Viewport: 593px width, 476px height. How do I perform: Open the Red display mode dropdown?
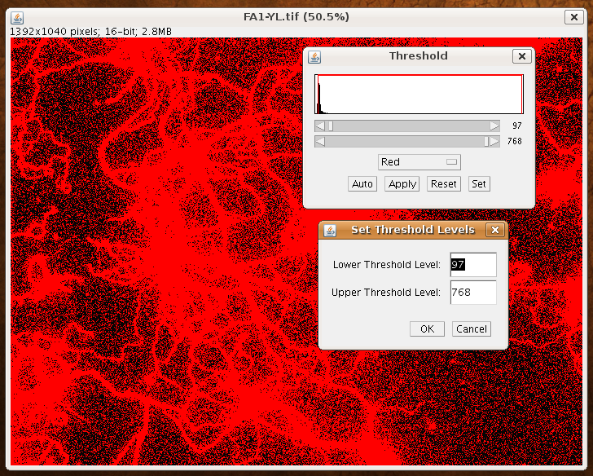coord(419,162)
